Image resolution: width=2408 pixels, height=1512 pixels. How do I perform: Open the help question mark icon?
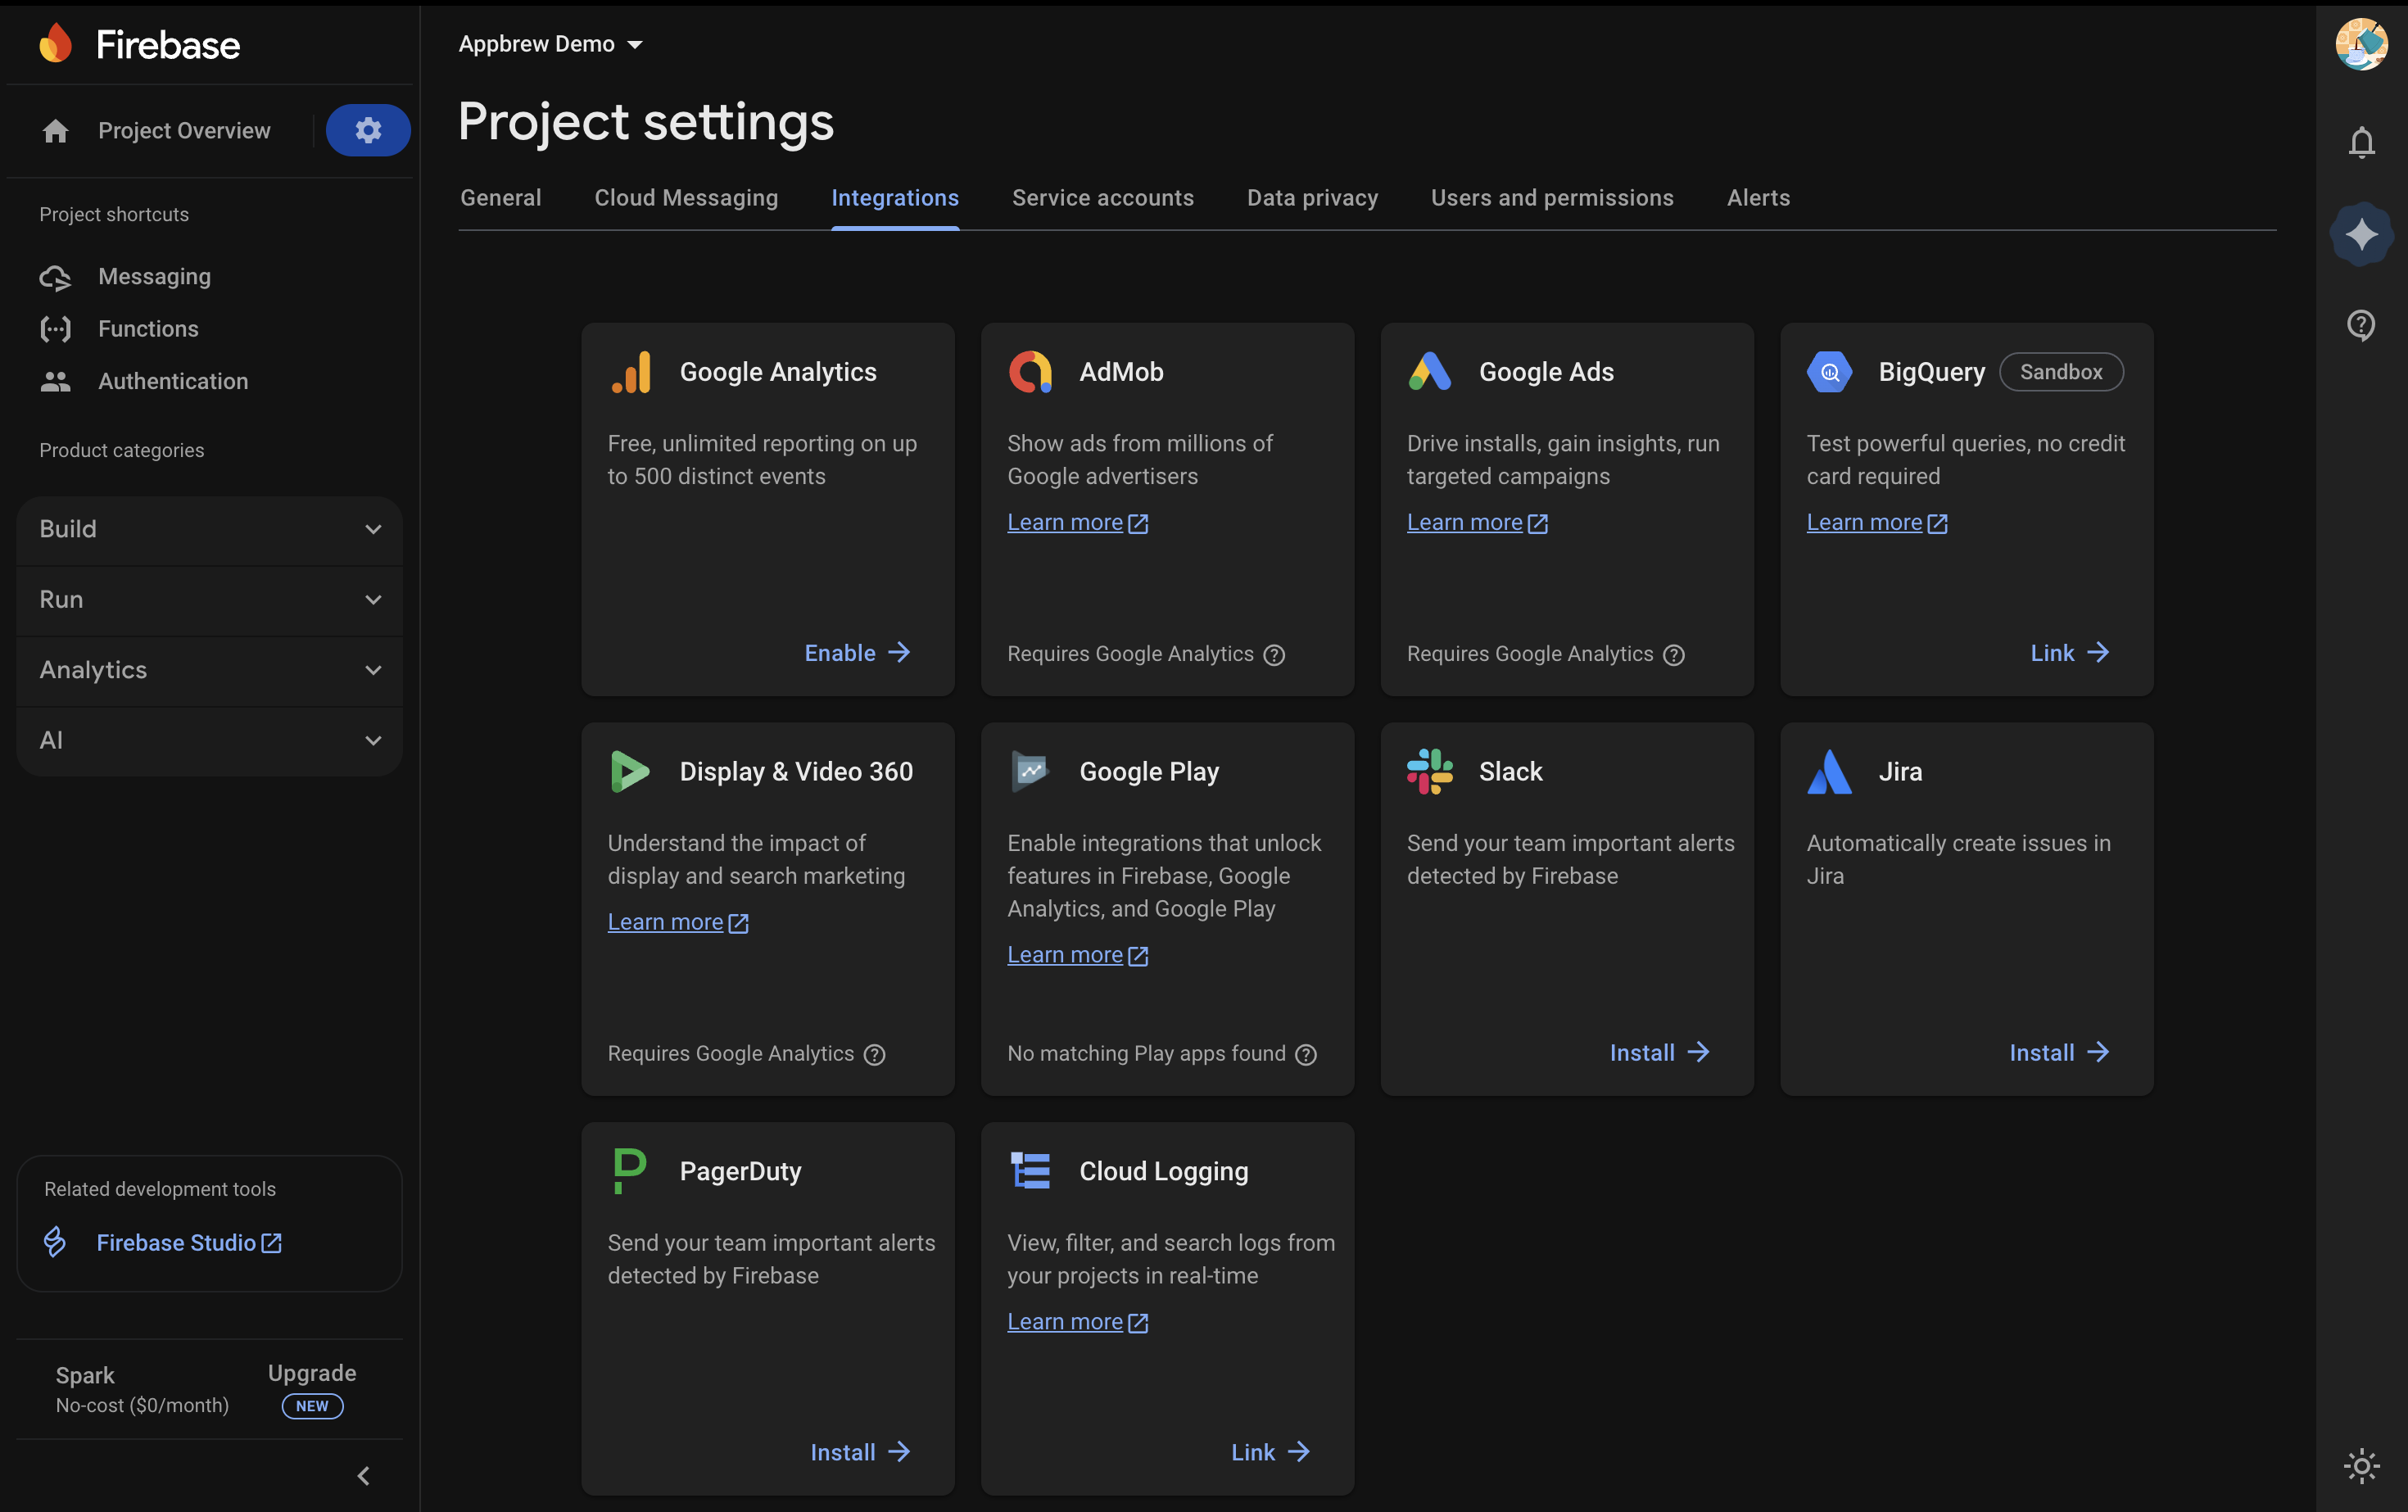[x=2361, y=325]
